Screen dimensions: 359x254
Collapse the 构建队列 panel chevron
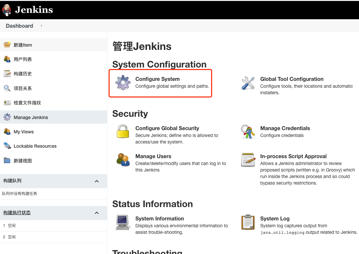(x=97, y=181)
